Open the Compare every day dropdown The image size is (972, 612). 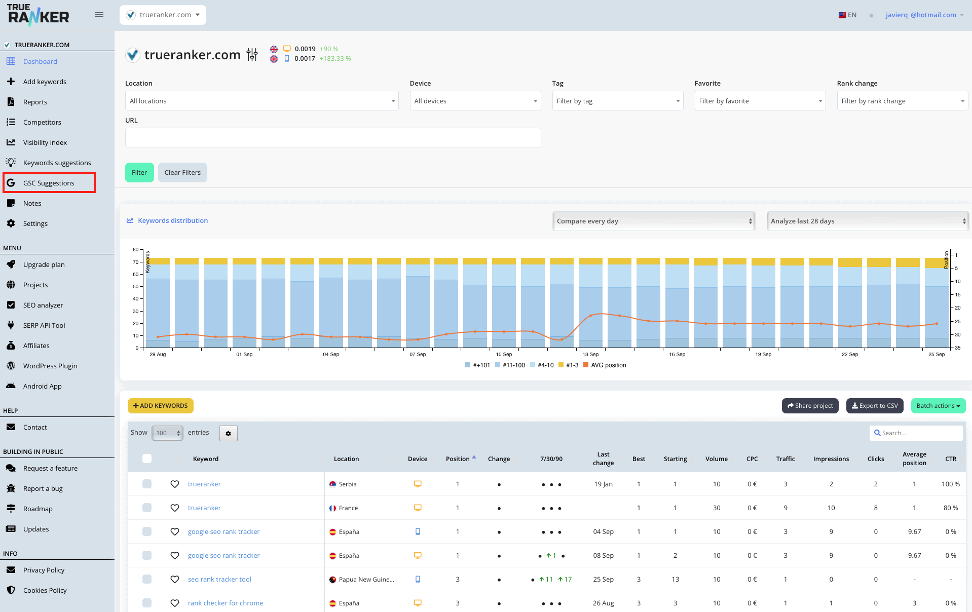654,221
